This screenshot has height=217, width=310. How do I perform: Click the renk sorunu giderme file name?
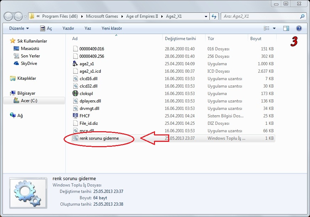[99, 138]
